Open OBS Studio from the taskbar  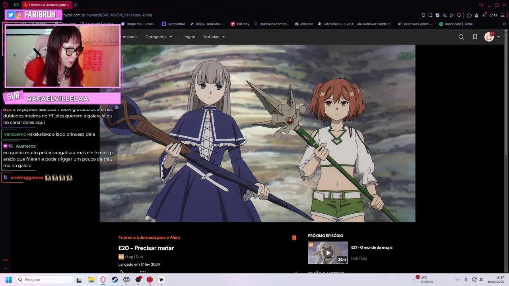tap(138, 280)
